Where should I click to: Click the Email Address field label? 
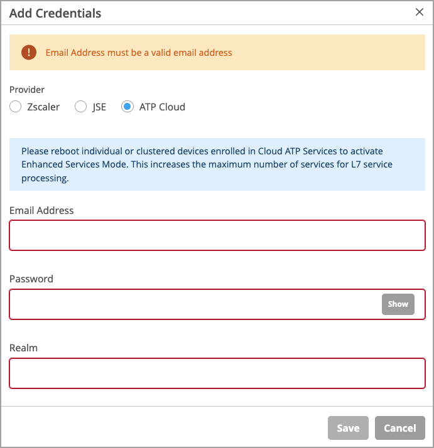click(41, 210)
